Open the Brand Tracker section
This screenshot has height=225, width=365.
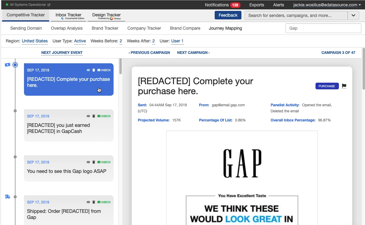tap(105, 28)
